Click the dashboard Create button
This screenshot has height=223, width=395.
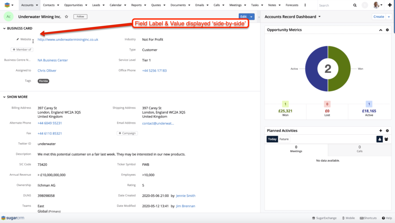point(379,17)
